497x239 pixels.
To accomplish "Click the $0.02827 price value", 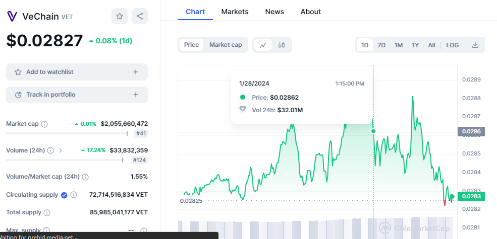I will [45, 41].
